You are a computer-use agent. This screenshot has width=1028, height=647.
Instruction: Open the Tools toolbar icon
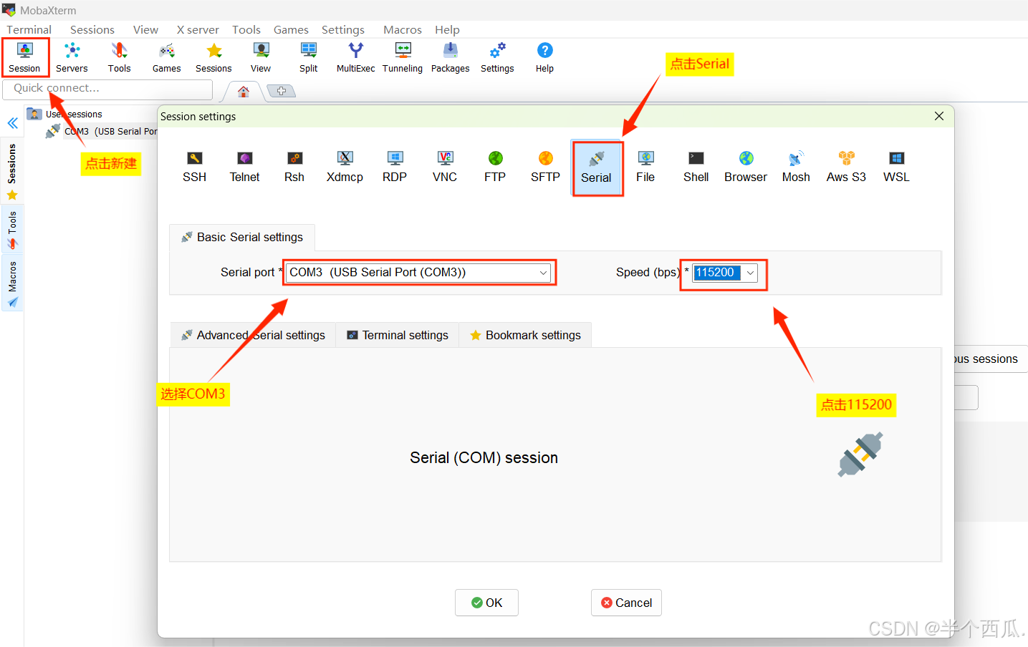(x=119, y=57)
